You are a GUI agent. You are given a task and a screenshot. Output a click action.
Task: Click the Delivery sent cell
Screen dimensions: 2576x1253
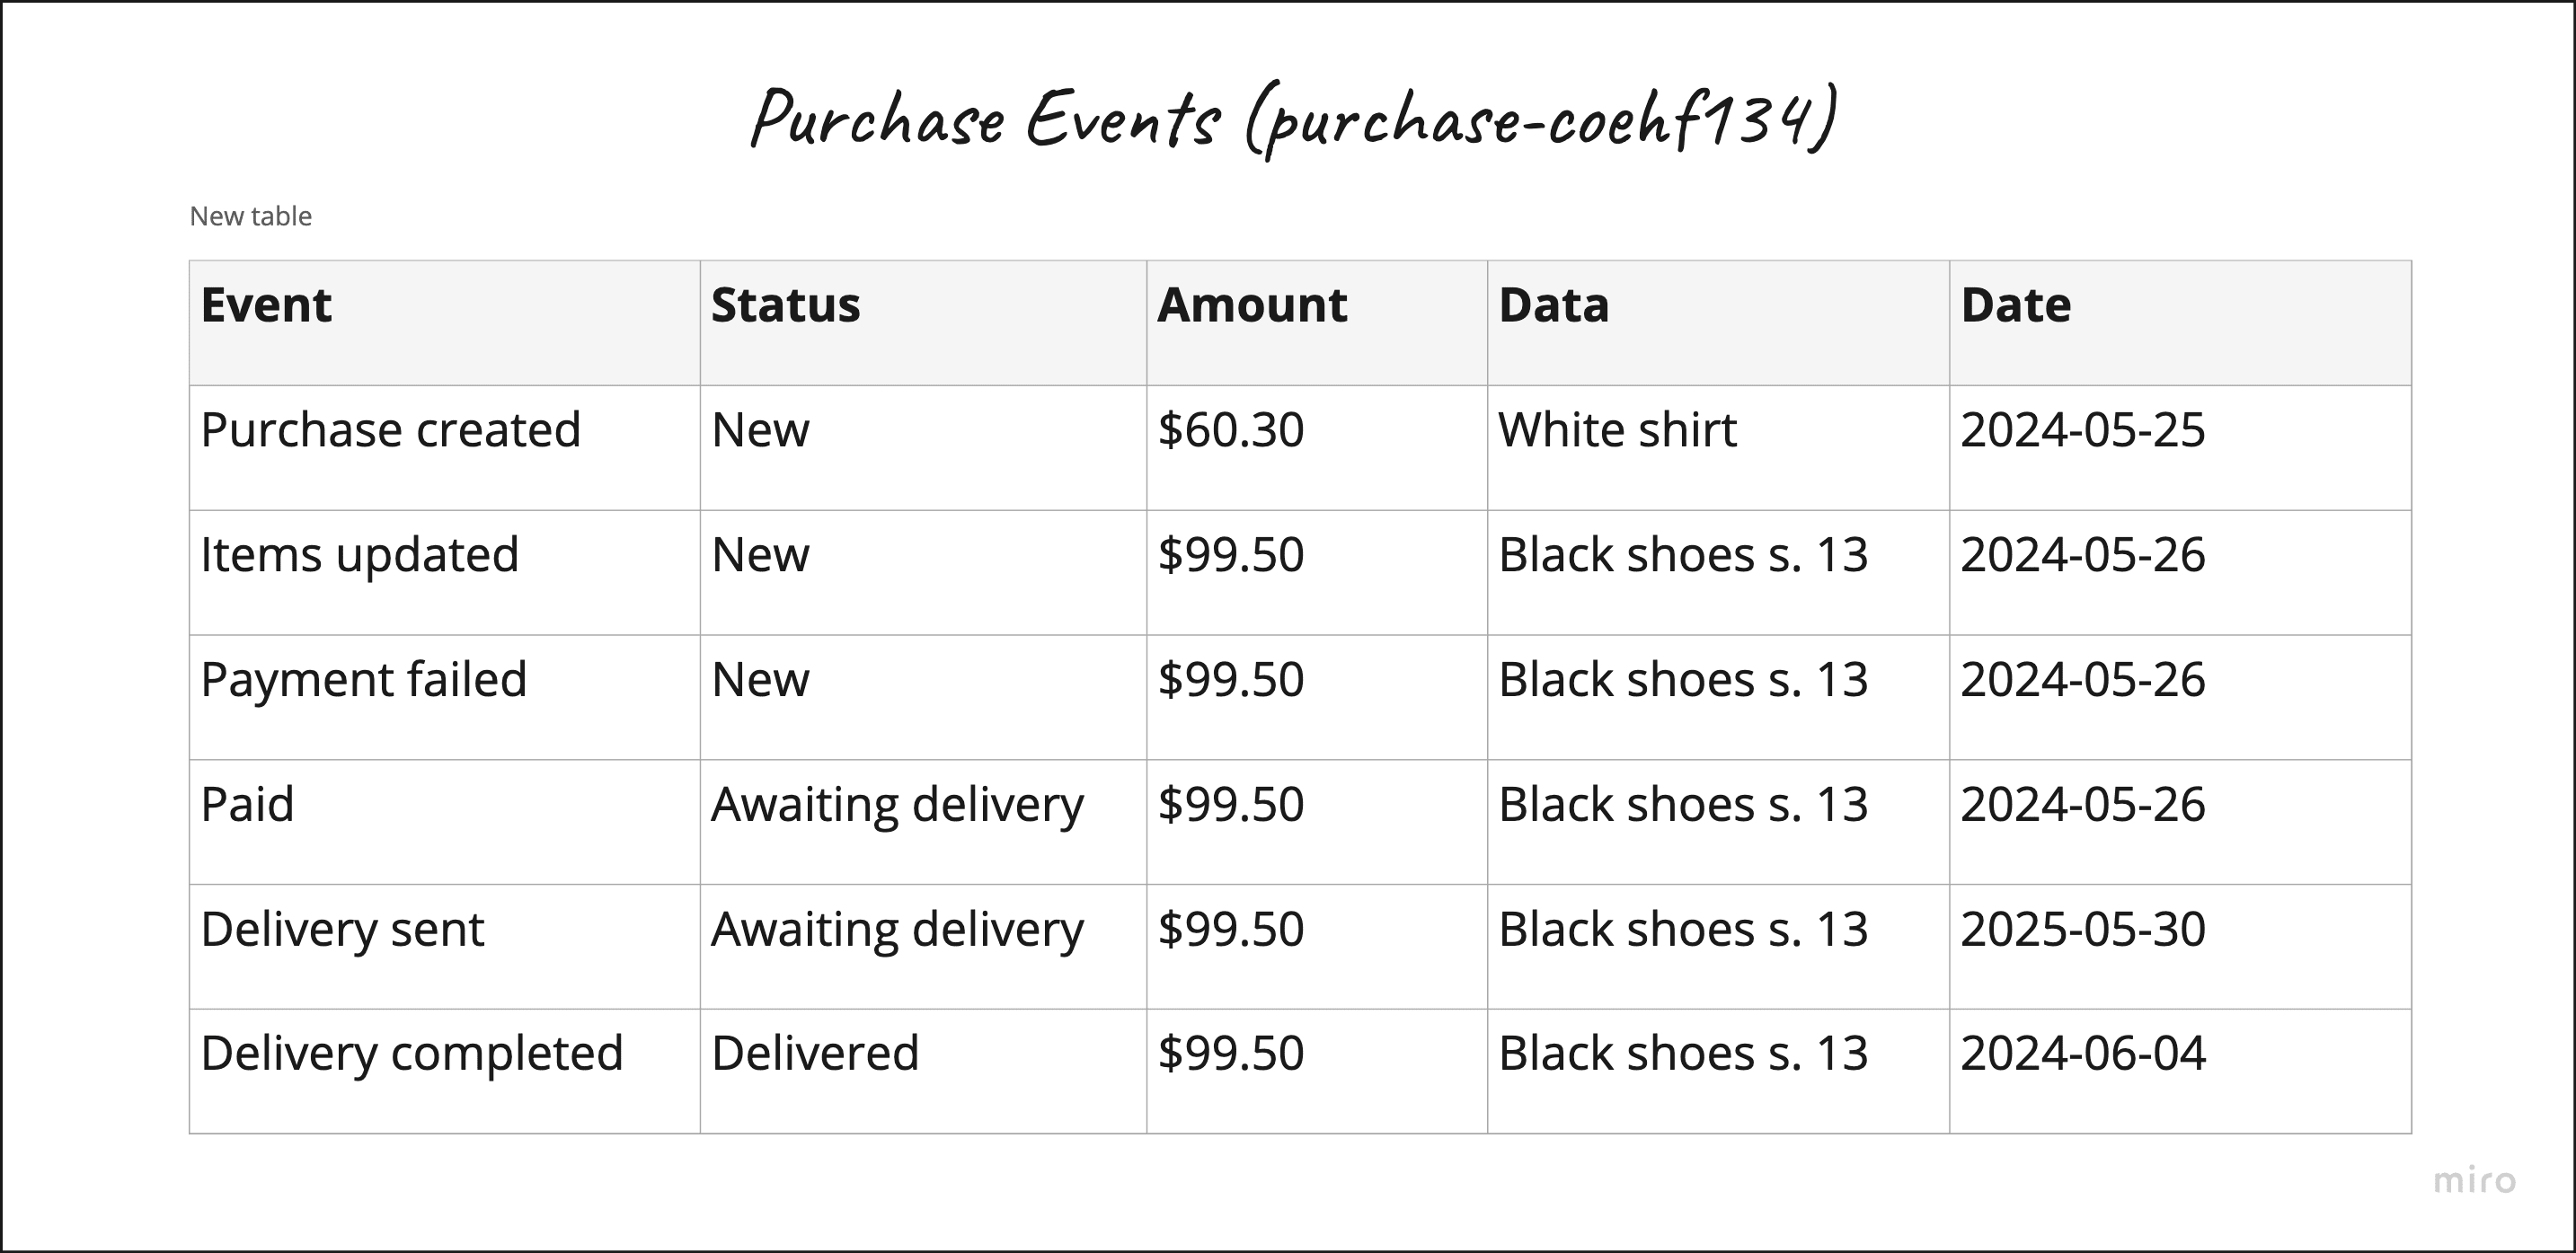[x=445, y=947]
